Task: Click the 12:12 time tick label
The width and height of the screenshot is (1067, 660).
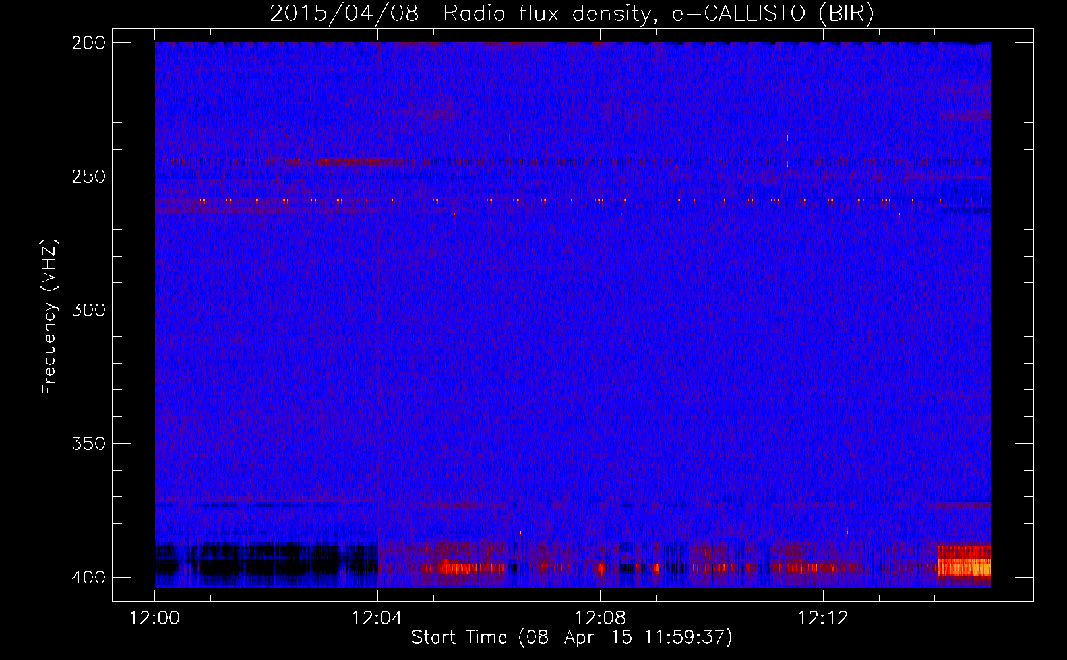Action: tap(823, 618)
